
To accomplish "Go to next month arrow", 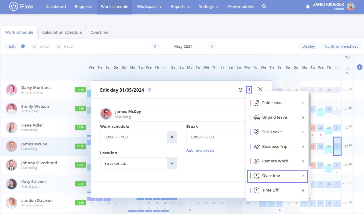I will click(211, 46).
